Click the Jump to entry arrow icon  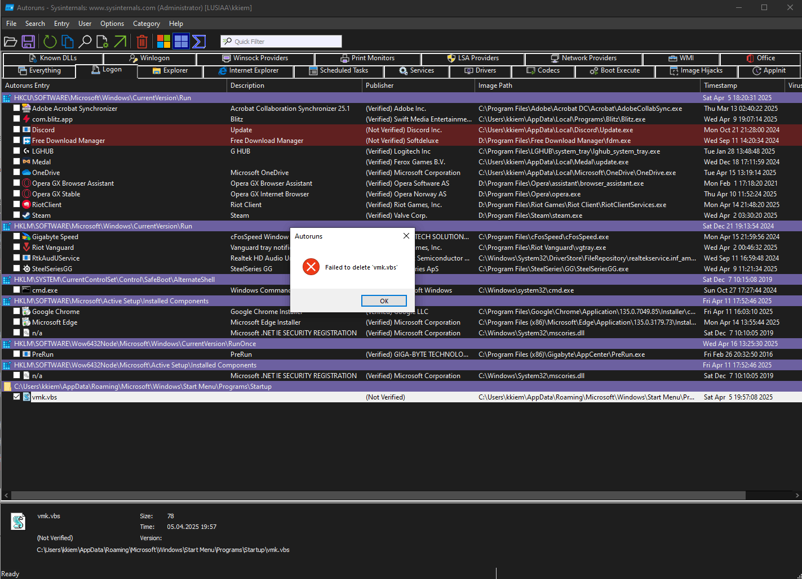(120, 42)
